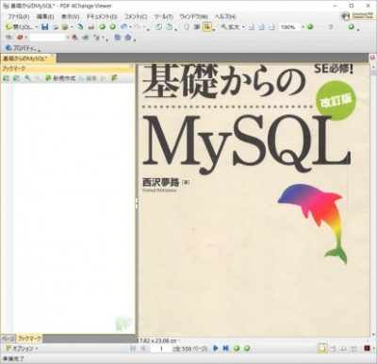Click the rotate counter-clockwise icon
This screenshot has width=377, height=364.
158,27
